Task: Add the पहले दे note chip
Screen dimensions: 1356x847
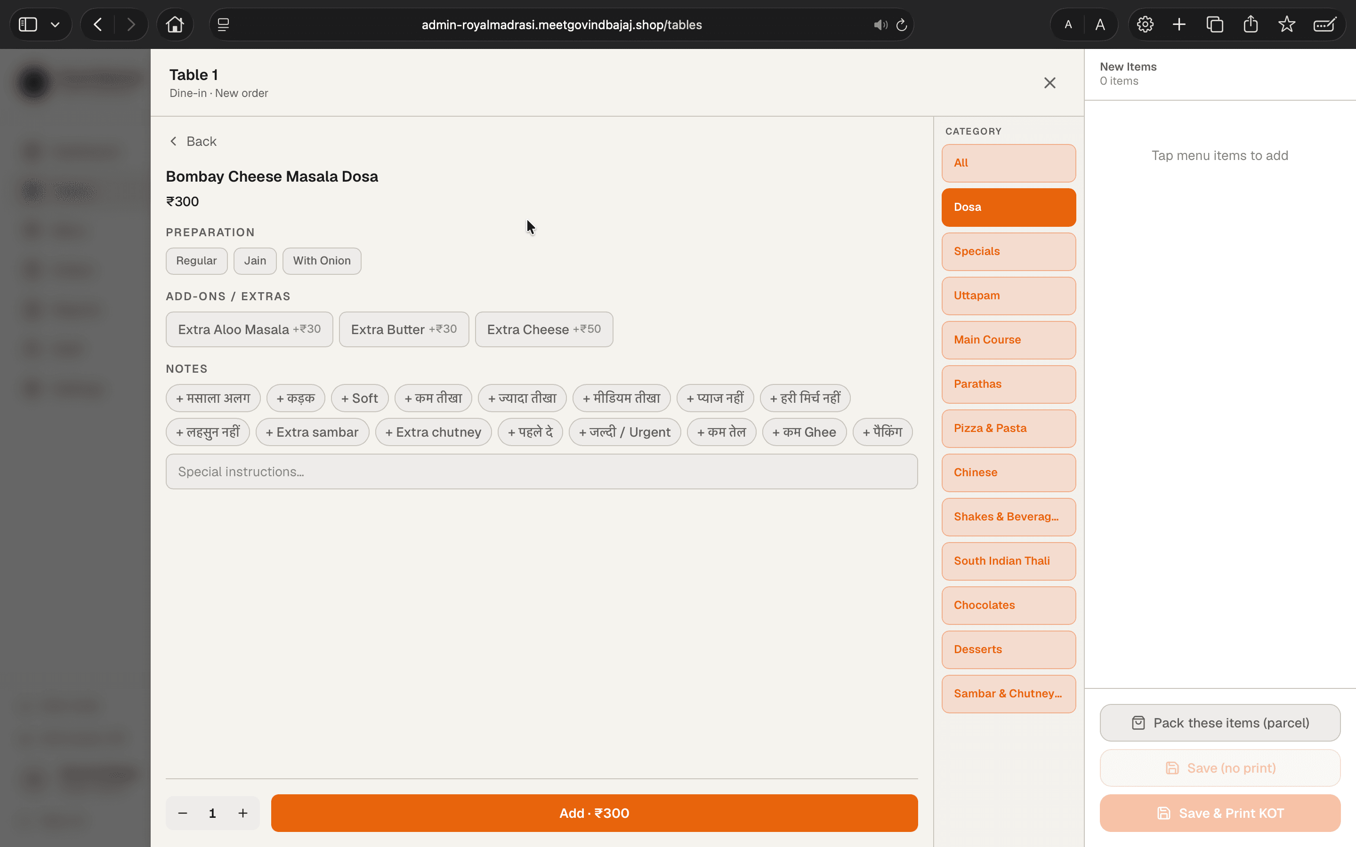Action: [x=530, y=432]
